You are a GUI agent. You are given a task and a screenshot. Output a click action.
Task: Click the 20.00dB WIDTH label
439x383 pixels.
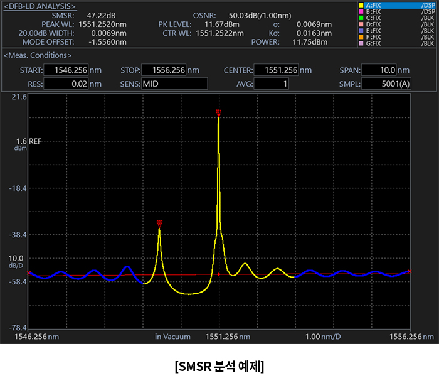click(x=46, y=33)
